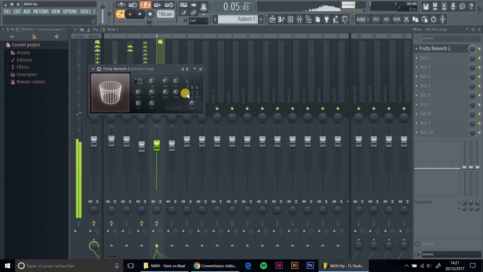Open the EDIT menu

point(17,12)
